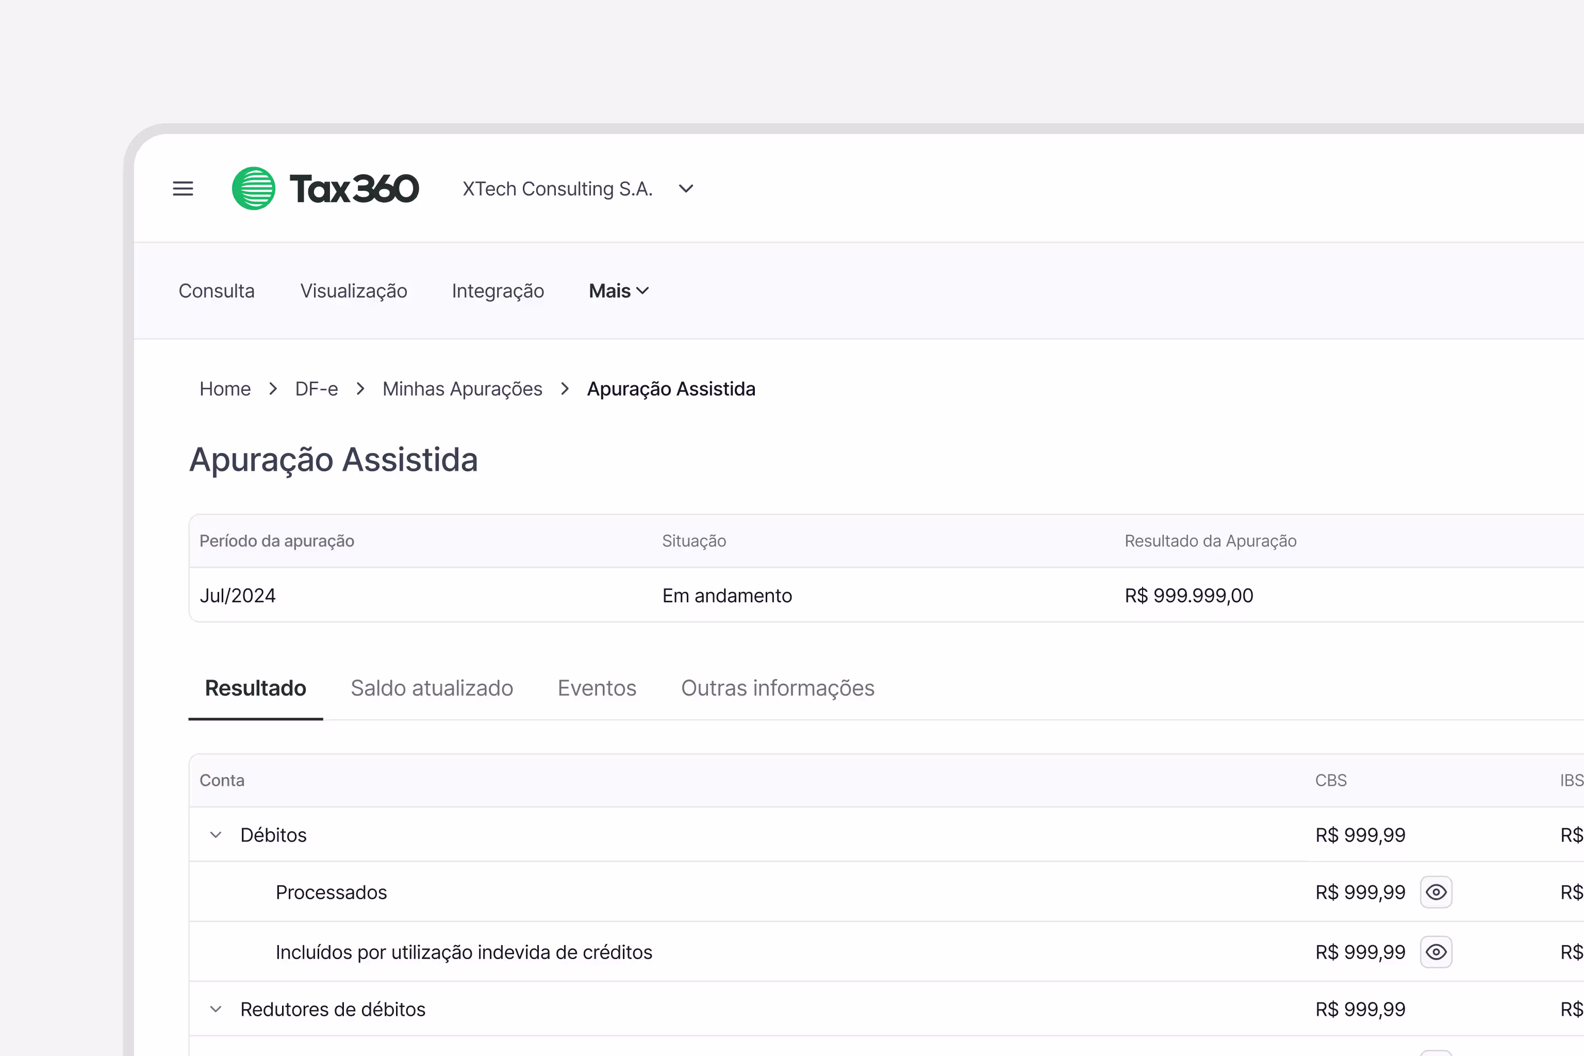Click the Tax360 logo

[326, 189]
